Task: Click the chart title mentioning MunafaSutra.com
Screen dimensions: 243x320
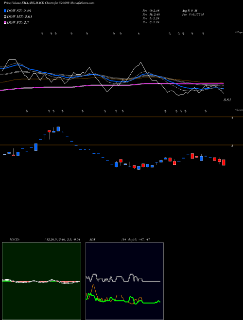Action: [49, 3]
